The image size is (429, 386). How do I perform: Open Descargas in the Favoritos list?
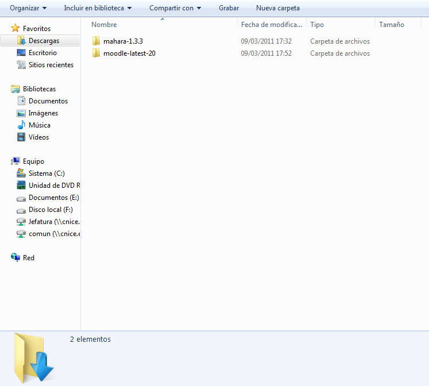pyautogui.click(x=44, y=41)
